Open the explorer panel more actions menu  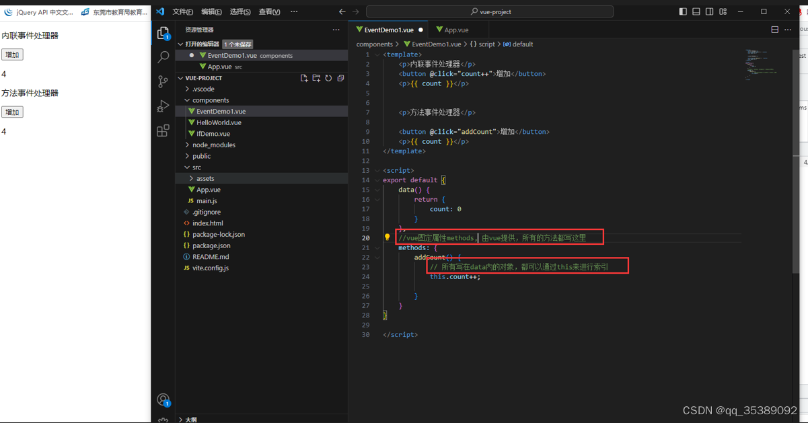pos(336,30)
